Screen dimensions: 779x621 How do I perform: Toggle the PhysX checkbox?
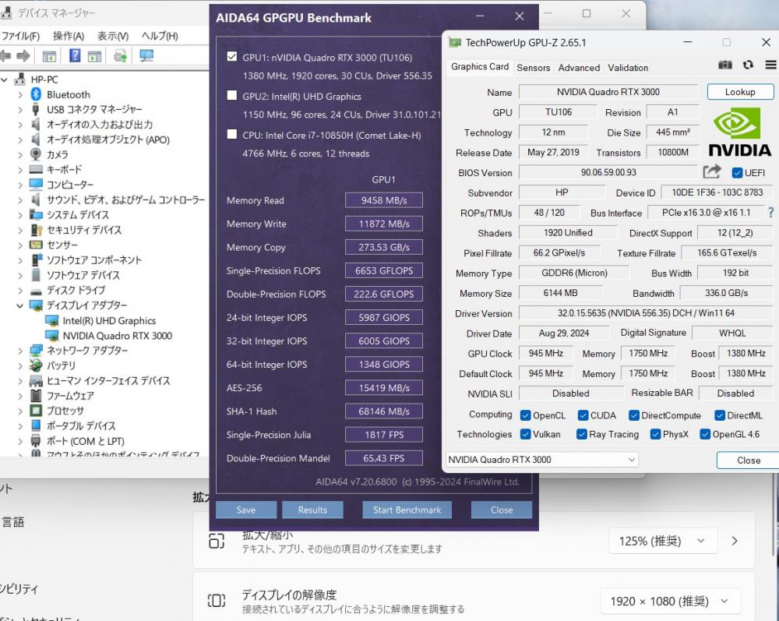[655, 434]
